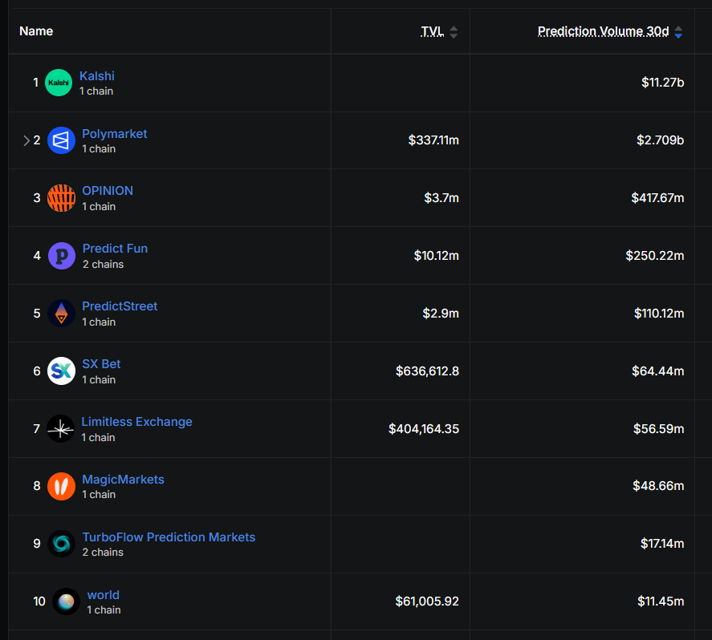This screenshot has width=712, height=640.
Task: Open the OPINION protocol link
Action: 108,191
